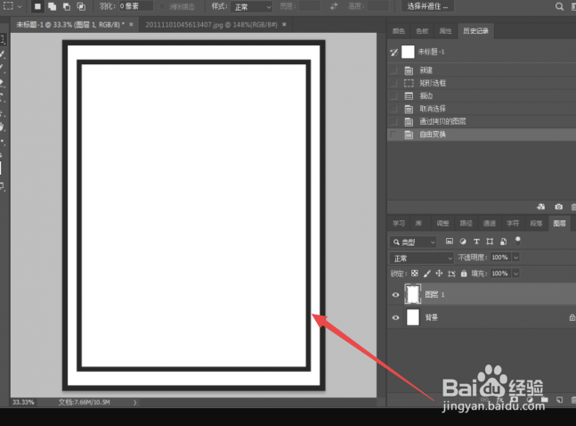The image size is (576, 426).
Task: Open the tool preset picker arrow
Action: pyautogui.click(x=20, y=6)
